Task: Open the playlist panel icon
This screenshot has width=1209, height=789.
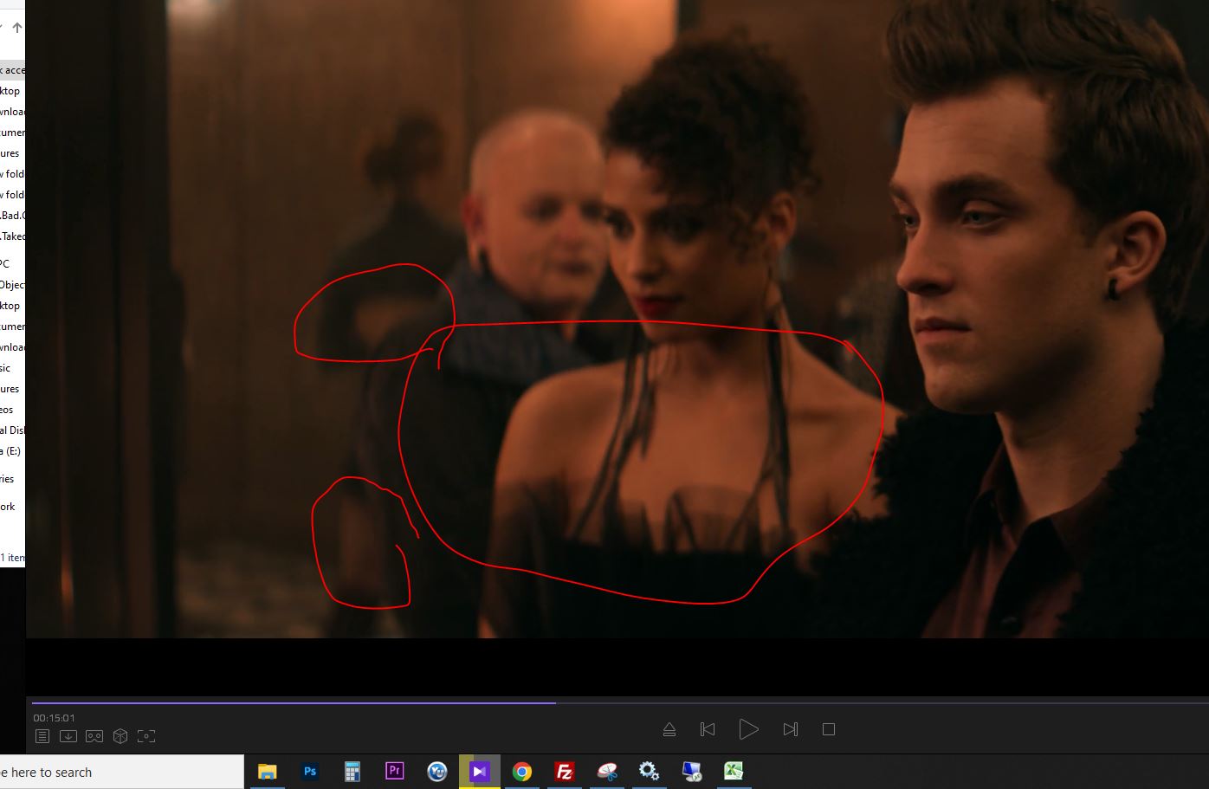Action: (42, 736)
